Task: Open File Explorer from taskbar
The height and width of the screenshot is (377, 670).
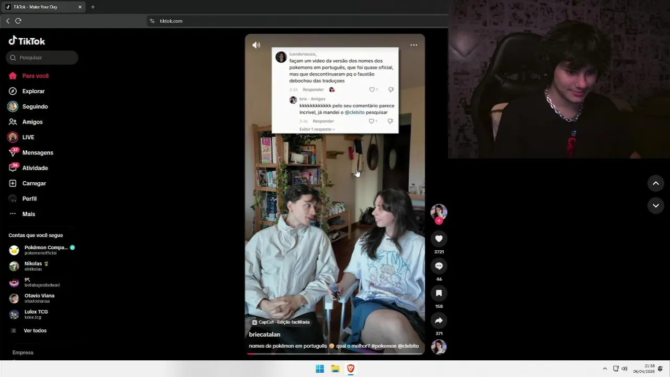Action: [x=335, y=369]
